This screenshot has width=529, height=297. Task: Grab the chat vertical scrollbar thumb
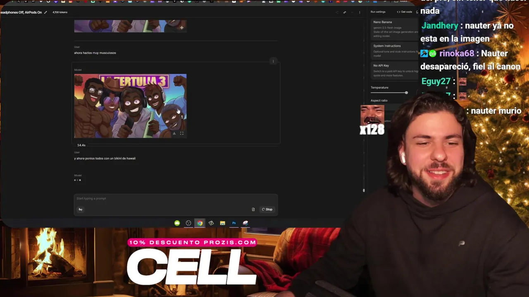click(x=364, y=191)
